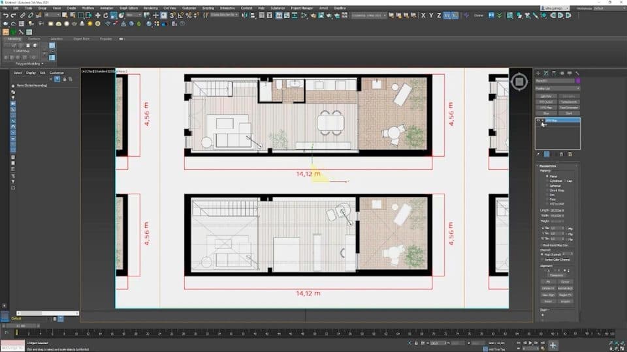Restrict to XY plane button
This screenshot has width=627, height=352.
click(x=447, y=16)
